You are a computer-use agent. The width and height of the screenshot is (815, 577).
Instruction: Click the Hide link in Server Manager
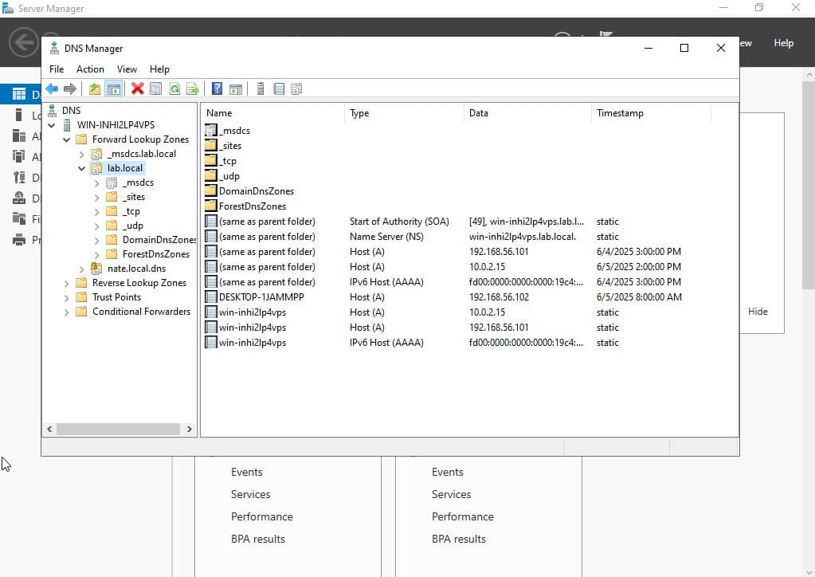[758, 312]
